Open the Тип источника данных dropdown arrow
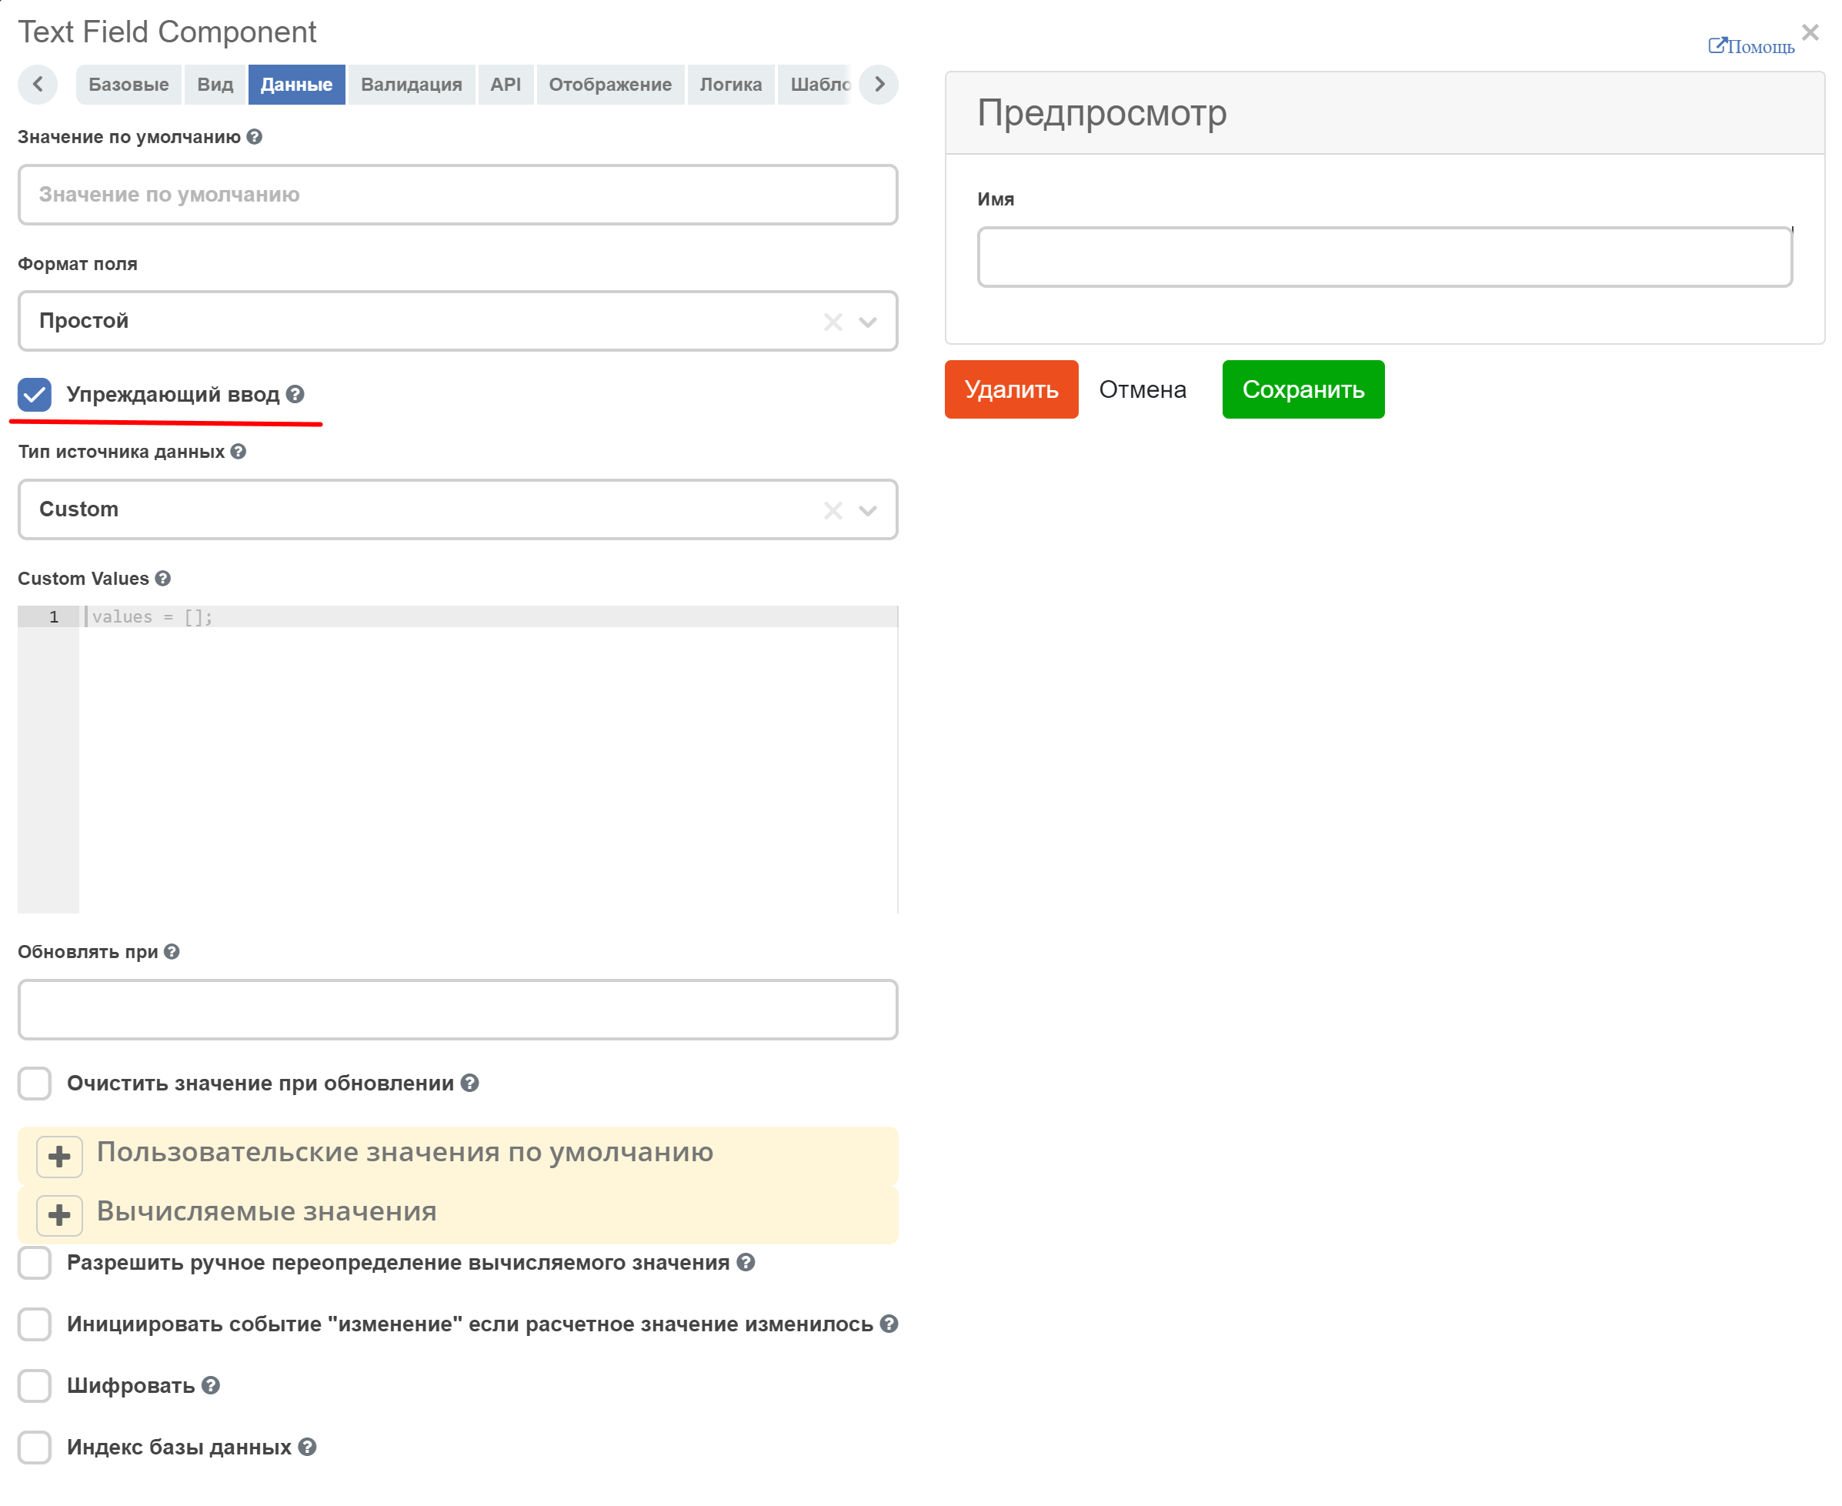The height and width of the screenshot is (1506, 1842). (x=868, y=511)
